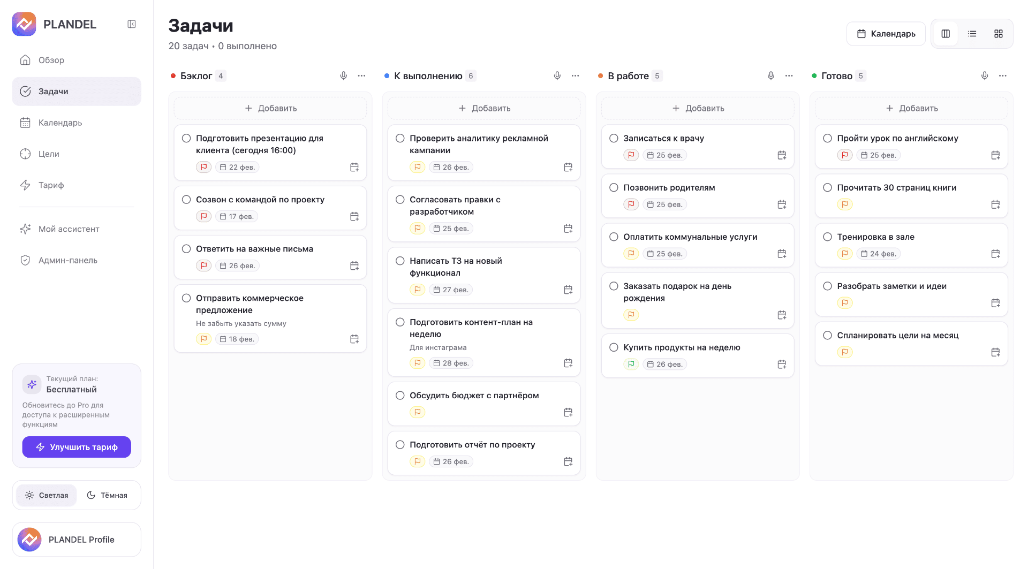Change yellow priority flag on Прочитать 30 страниц книги
Image resolution: width=1028 pixels, height=569 pixels.
(x=845, y=204)
